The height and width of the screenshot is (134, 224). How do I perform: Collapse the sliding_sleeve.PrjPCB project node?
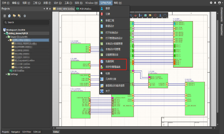[4, 33]
